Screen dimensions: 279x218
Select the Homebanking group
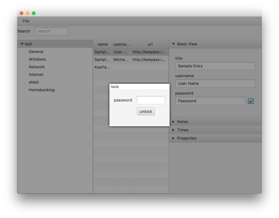point(42,90)
